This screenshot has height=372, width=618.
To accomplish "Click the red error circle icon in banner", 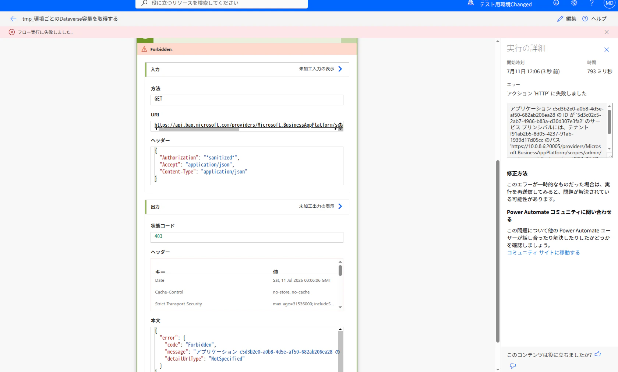I will tap(12, 32).
